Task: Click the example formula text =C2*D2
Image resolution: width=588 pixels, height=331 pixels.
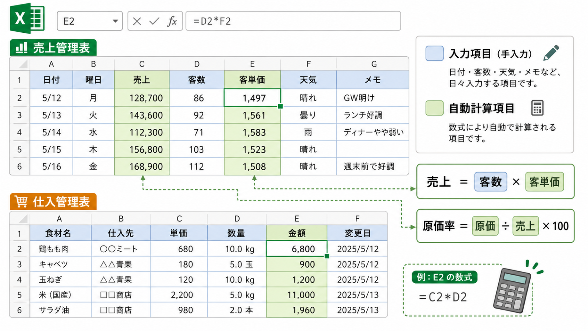Action: [443, 297]
